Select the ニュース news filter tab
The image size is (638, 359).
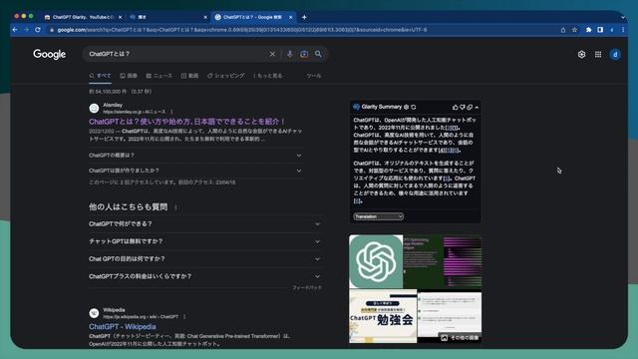(159, 76)
